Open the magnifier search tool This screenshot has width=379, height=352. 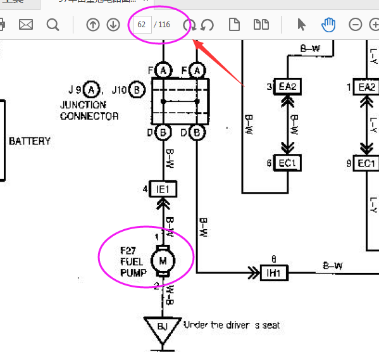(53, 25)
